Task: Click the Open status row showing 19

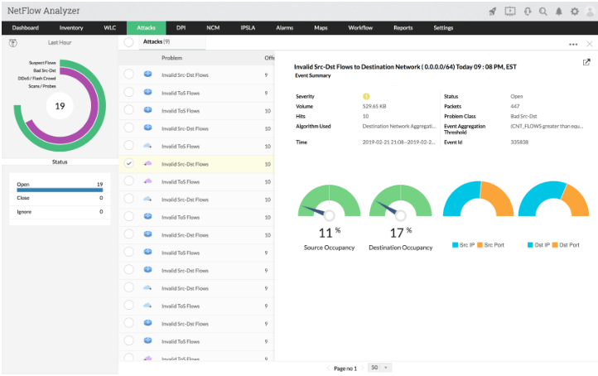Action: point(60,186)
